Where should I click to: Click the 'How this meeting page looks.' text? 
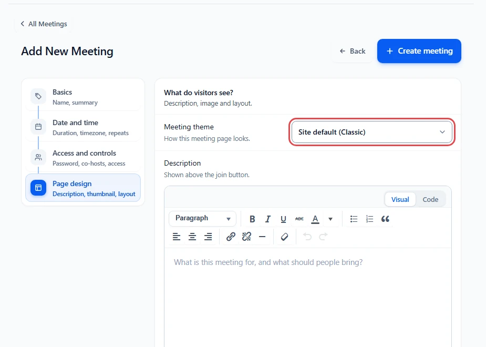click(206, 139)
